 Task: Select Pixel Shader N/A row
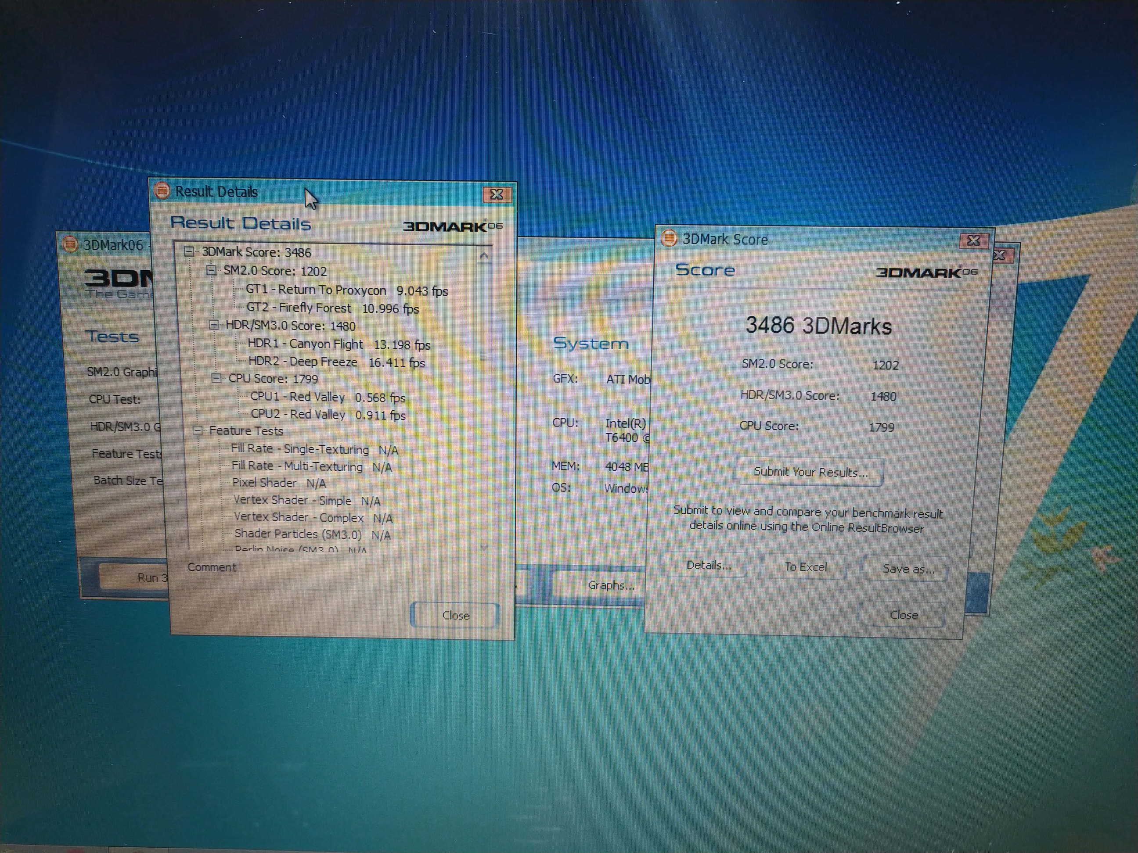[279, 483]
